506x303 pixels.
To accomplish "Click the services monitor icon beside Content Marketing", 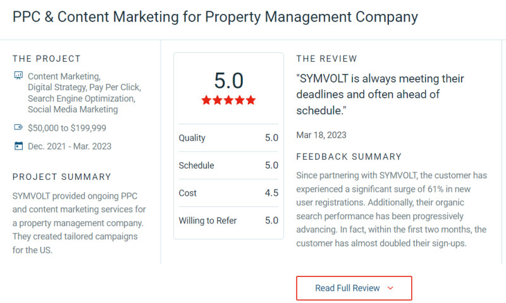I will pyautogui.click(x=18, y=76).
